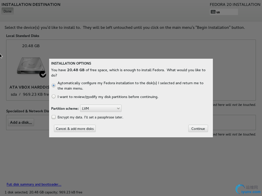Open the Partition scheme LVM combo box
262x196 pixels.
coord(101,108)
